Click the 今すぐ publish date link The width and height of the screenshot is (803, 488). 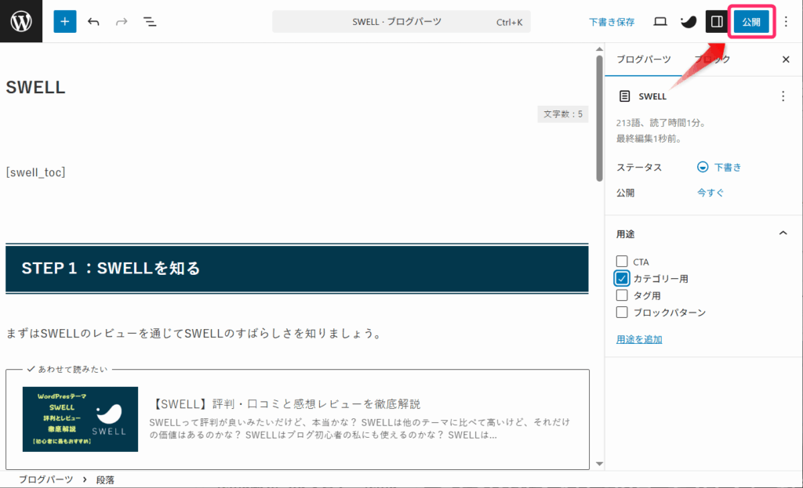click(710, 193)
